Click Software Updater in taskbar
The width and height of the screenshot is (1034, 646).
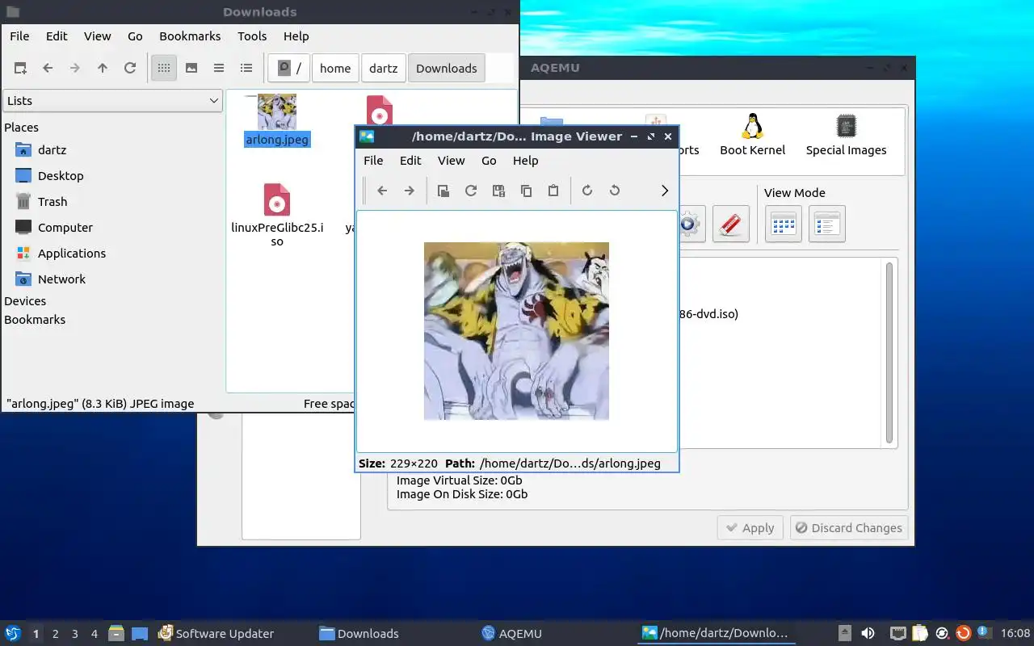click(216, 633)
